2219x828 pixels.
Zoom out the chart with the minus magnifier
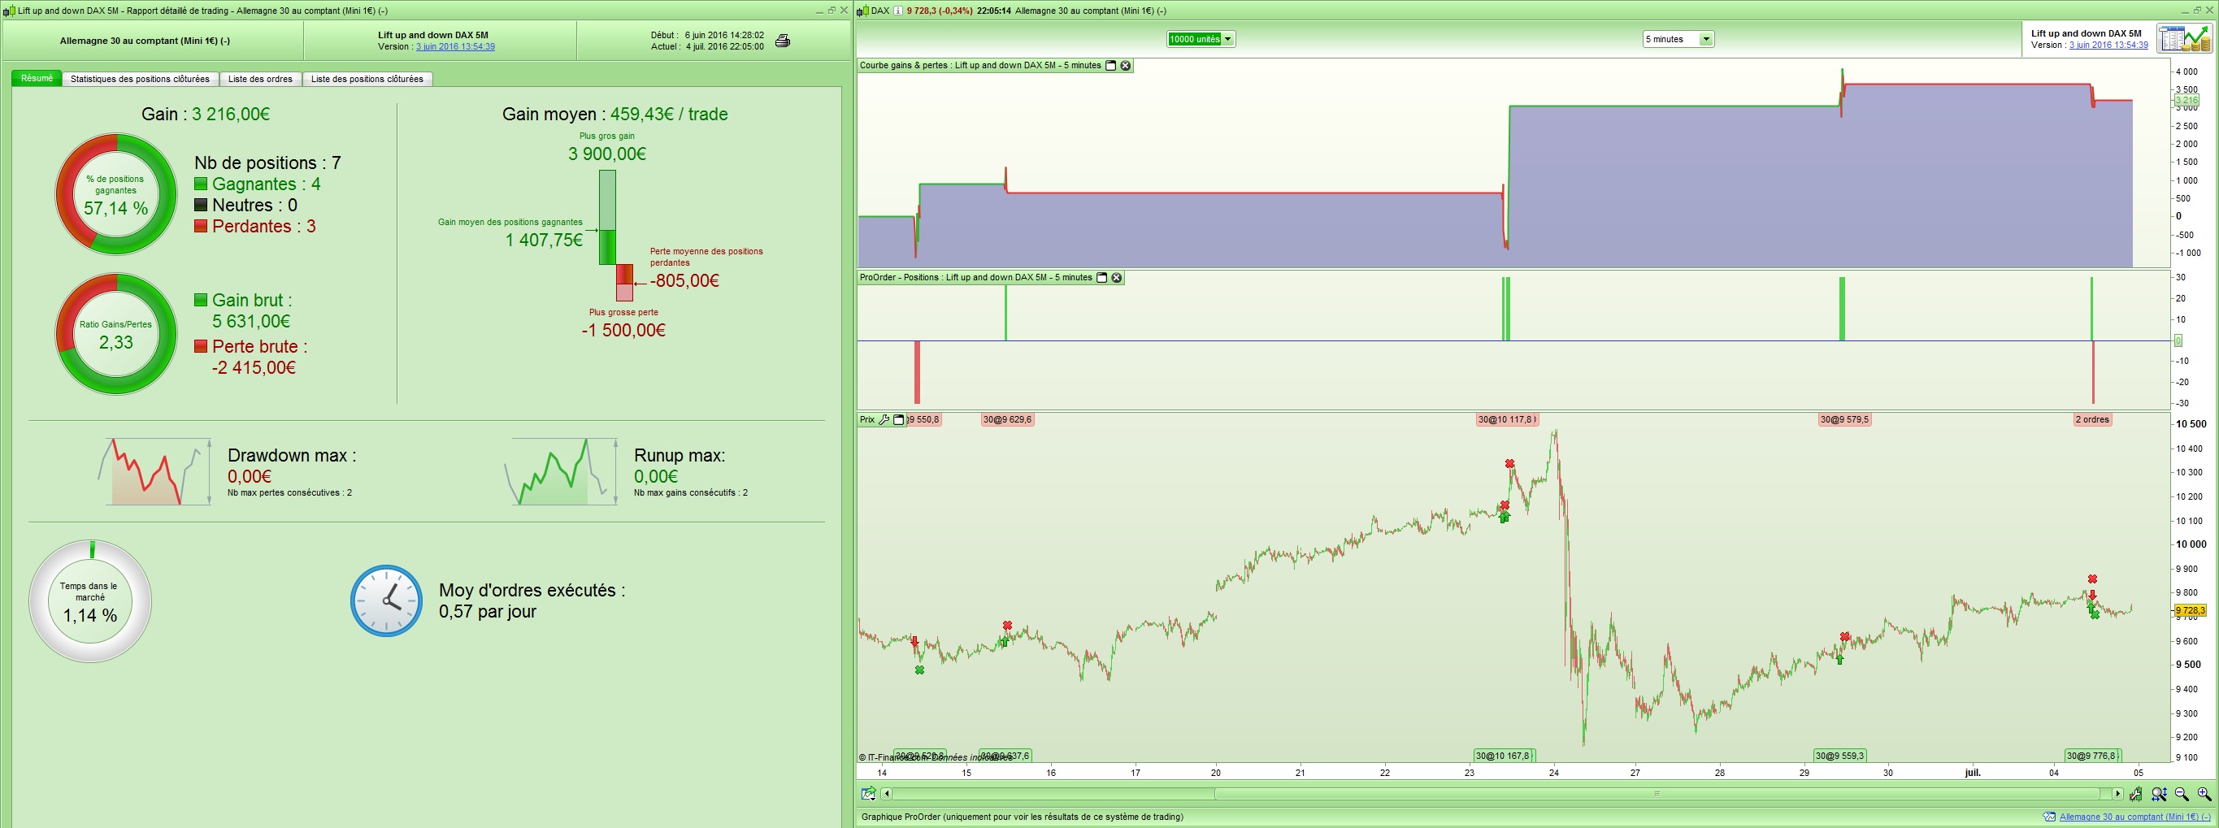tap(2182, 794)
